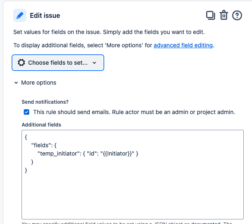Duplicate this Edit issue action
The height and width of the screenshot is (224, 252).
[211, 15]
